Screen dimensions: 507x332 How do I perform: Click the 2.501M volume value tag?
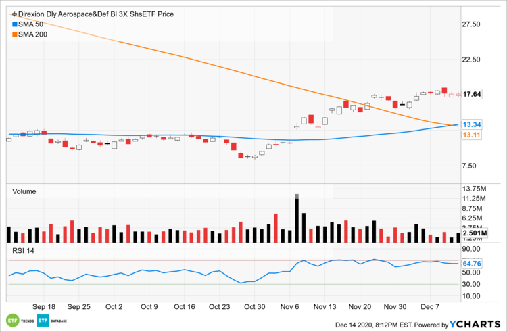click(473, 234)
